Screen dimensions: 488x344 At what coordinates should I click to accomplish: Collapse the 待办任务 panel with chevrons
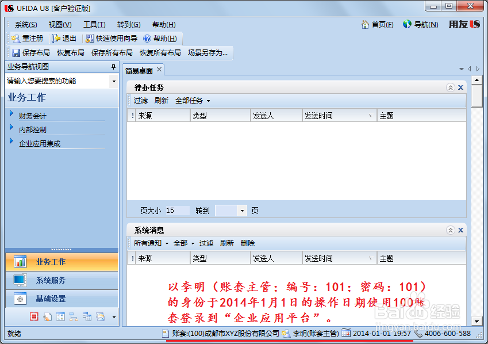click(450, 87)
